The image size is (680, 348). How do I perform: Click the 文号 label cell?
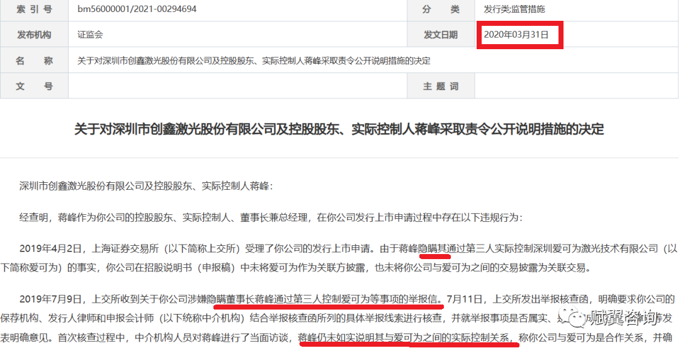(34, 86)
